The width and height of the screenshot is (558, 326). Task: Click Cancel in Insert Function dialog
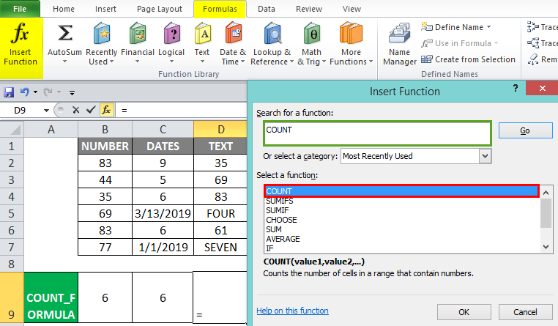pyautogui.click(x=525, y=312)
